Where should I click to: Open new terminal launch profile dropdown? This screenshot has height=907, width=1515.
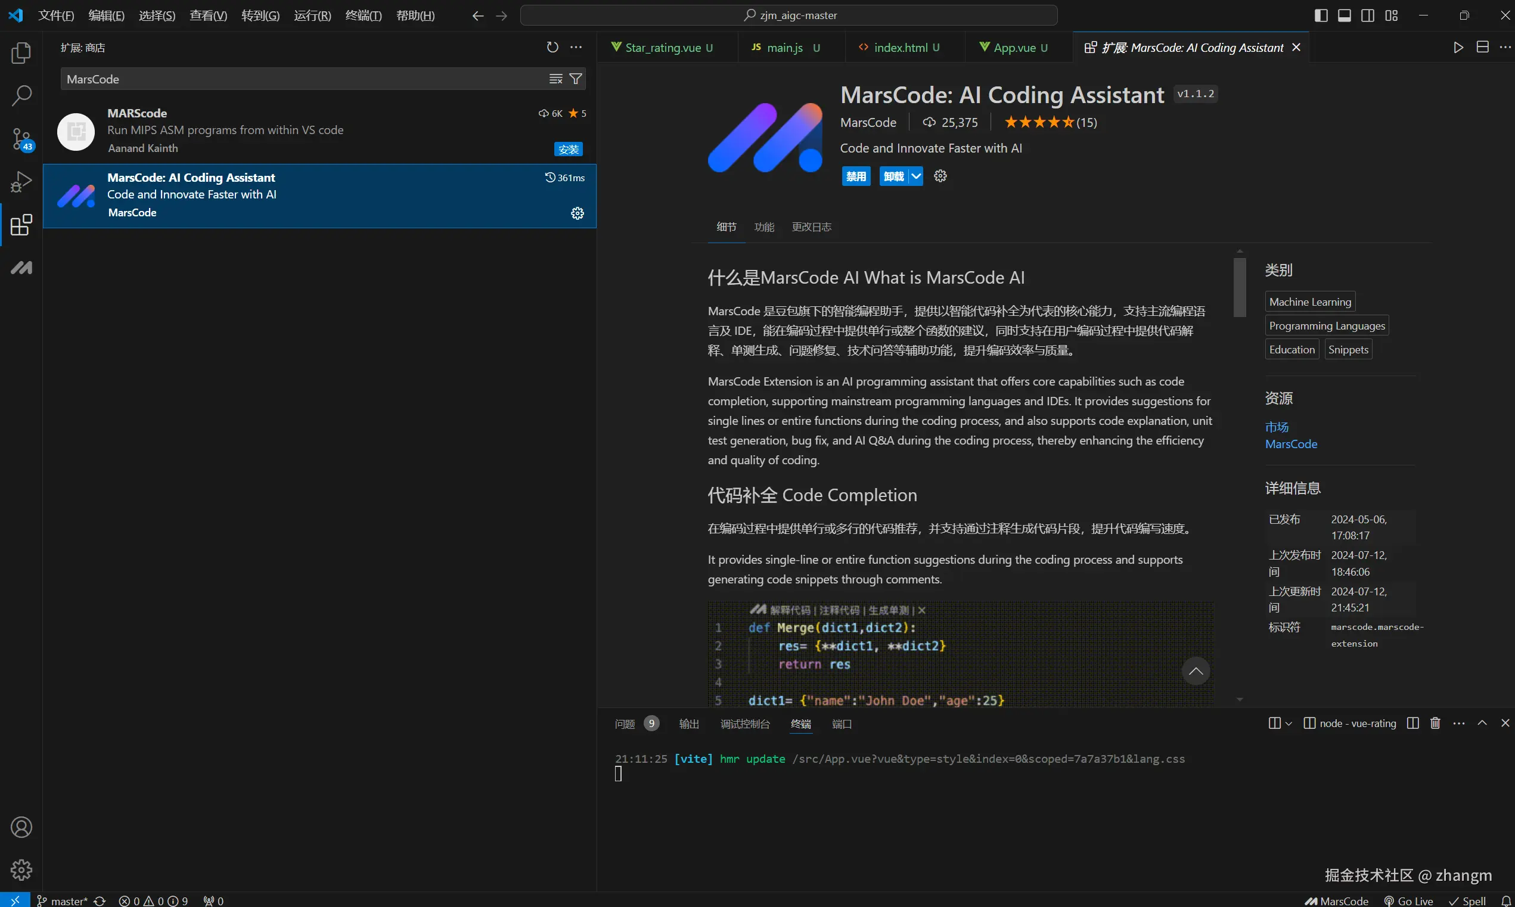coord(1289,723)
